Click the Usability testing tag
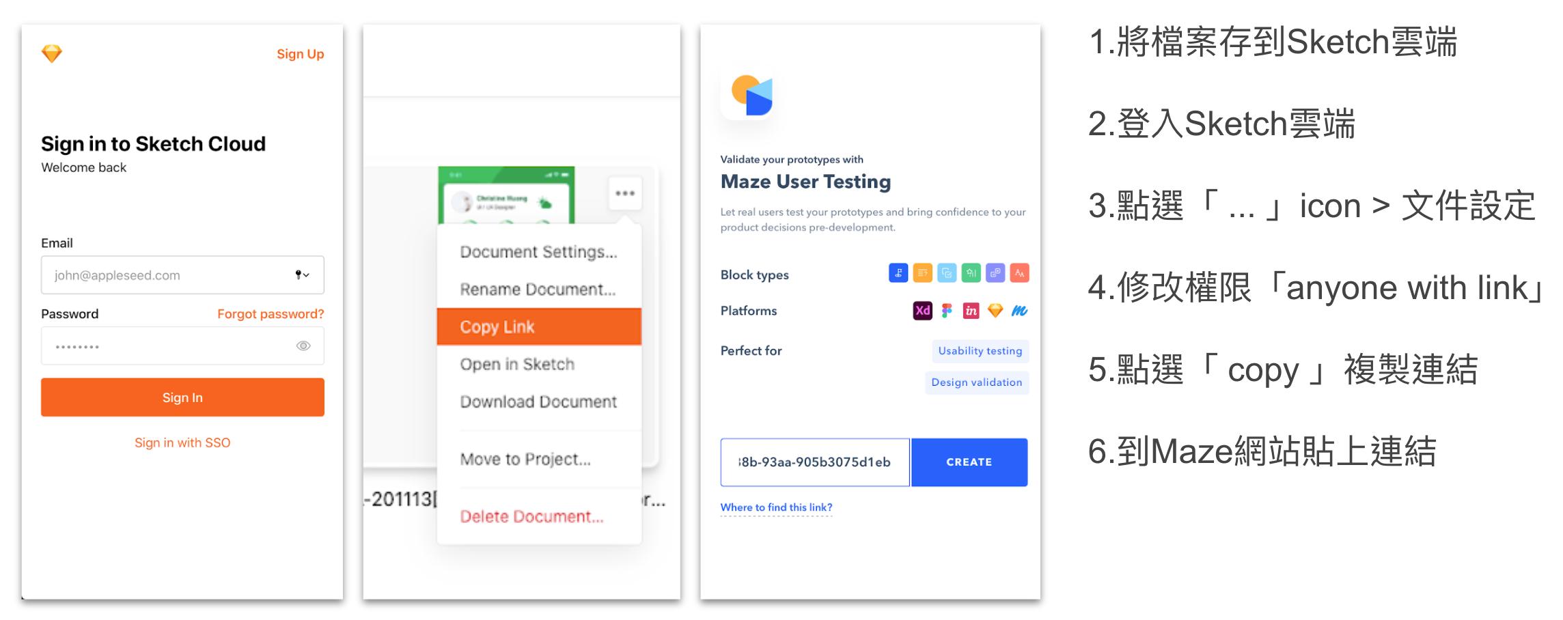Image resolution: width=1563 pixels, height=620 pixels. coord(980,351)
